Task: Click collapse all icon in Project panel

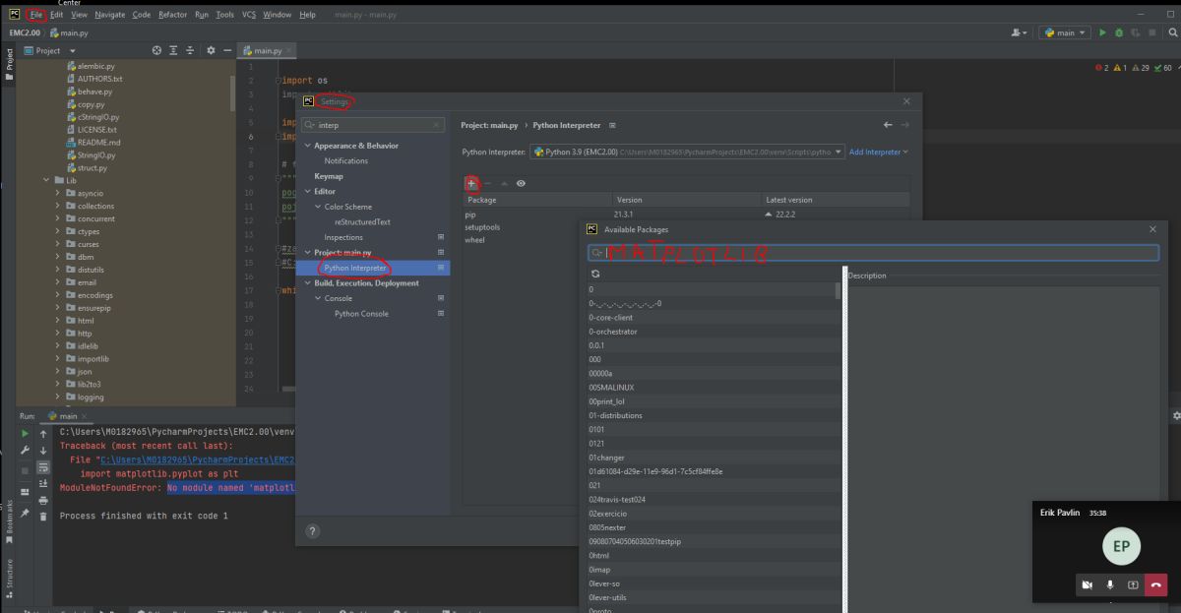Action: [191, 50]
